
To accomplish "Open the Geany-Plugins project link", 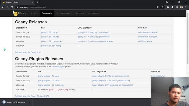I will point(58,67).
